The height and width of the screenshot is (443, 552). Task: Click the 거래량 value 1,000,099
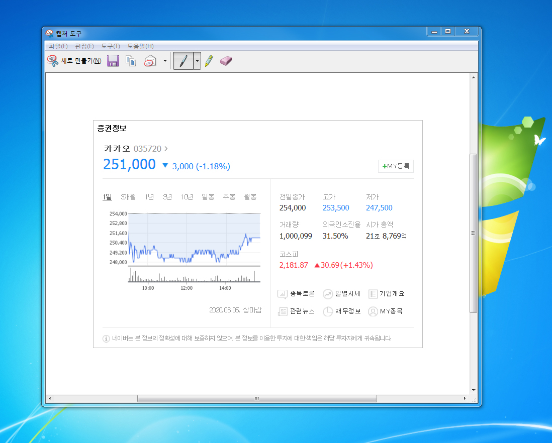pyautogui.click(x=296, y=236)
